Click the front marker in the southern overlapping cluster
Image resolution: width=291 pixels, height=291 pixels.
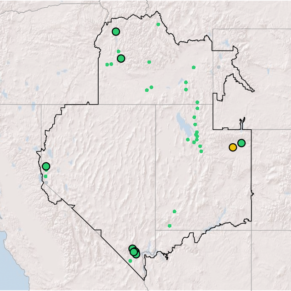134,252
